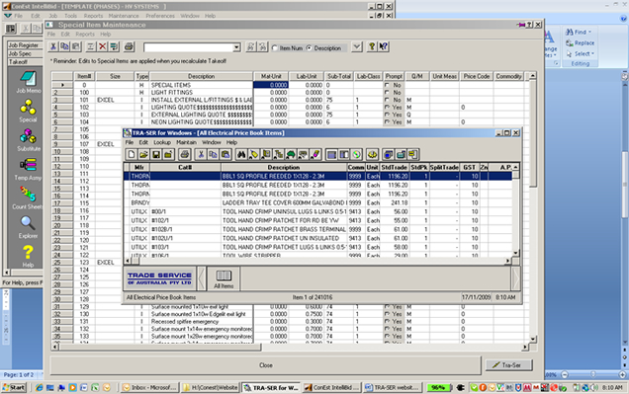The image size is (629, 394).
Task: Click the Tra-Ser button
Action: 508,364
